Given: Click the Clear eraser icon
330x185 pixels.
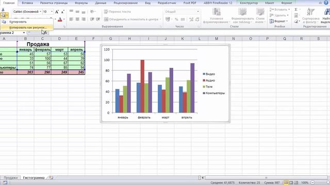Looking at the screenshot, I should [296, 21].
